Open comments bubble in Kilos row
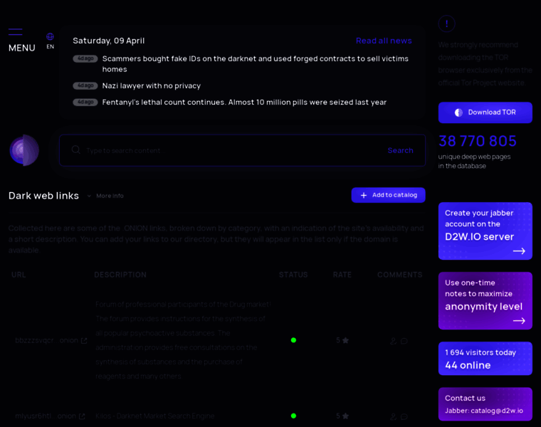The height and width of the screenshot is (427, 541). [x=404, y=416]
